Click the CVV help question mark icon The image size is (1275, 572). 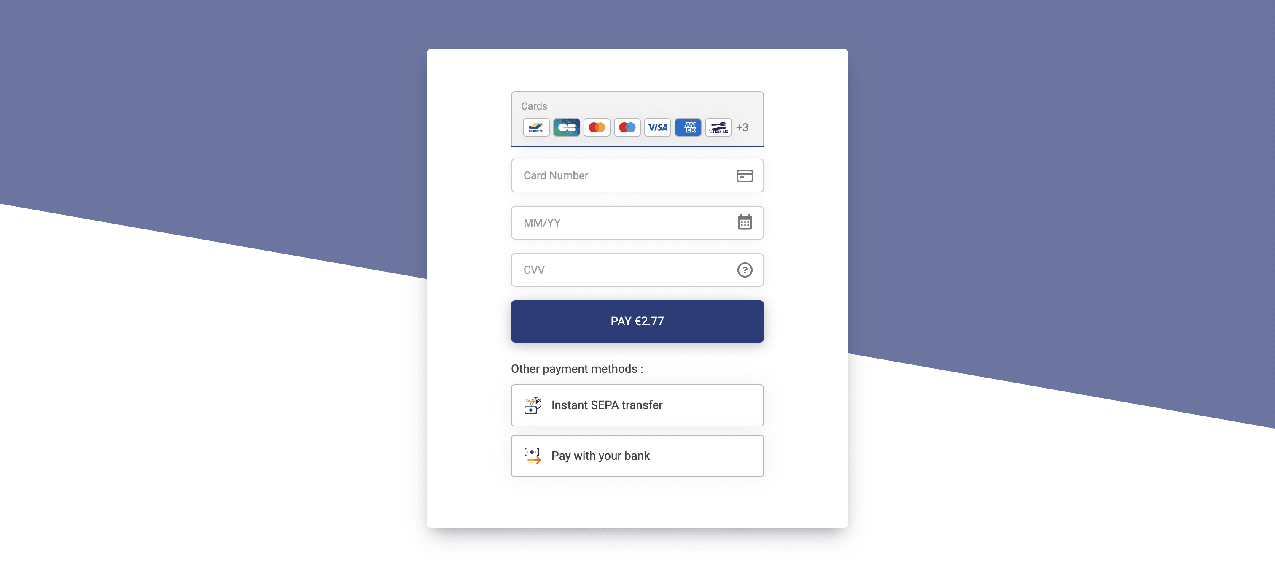coord(743,270)
